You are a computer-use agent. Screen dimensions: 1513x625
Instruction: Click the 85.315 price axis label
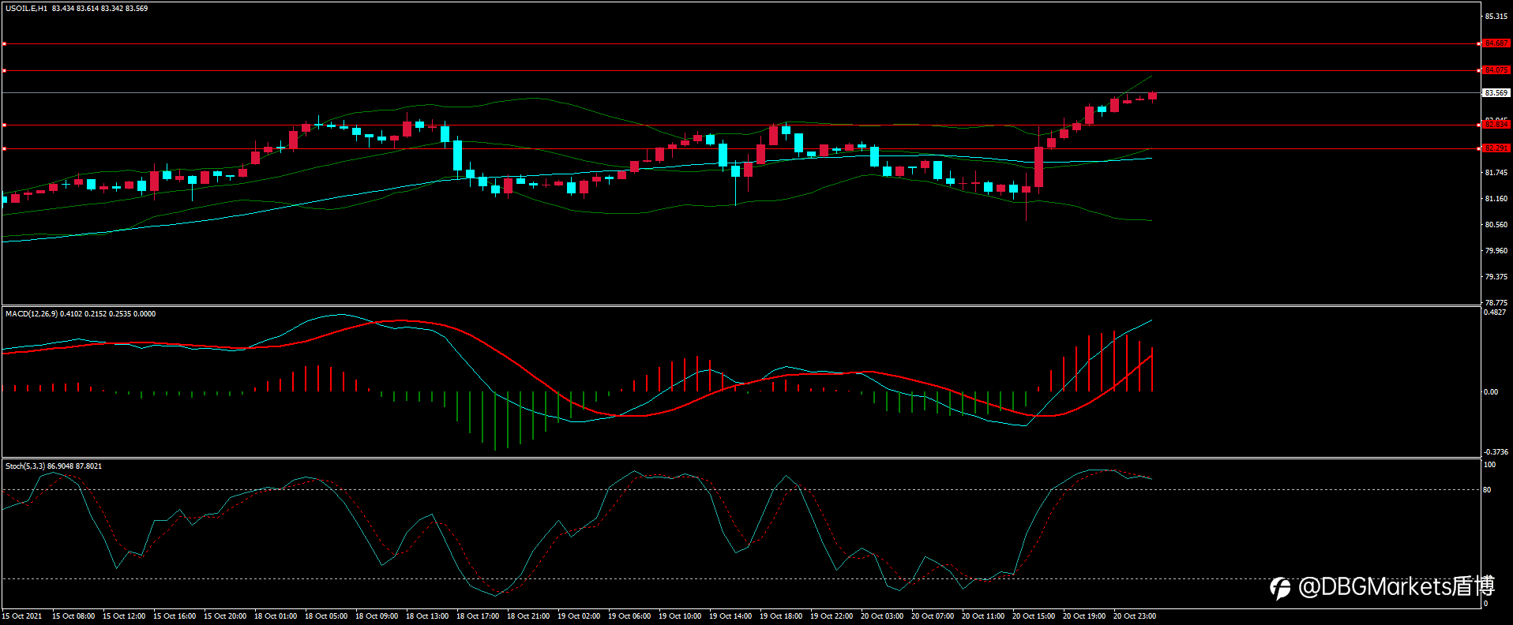[1496, 17]
